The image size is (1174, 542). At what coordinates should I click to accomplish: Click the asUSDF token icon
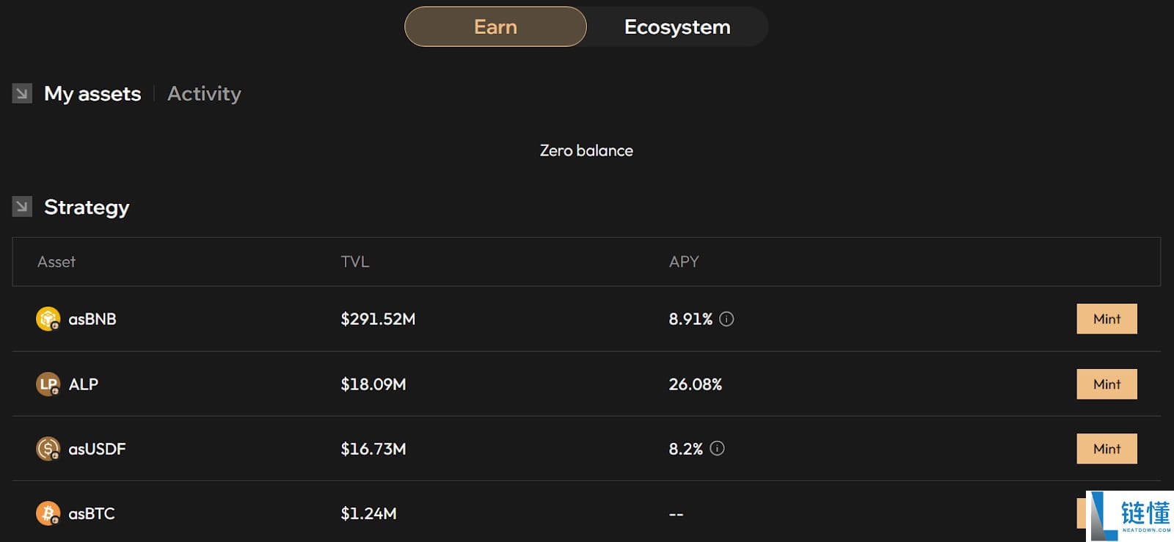[x=48, y=449]
